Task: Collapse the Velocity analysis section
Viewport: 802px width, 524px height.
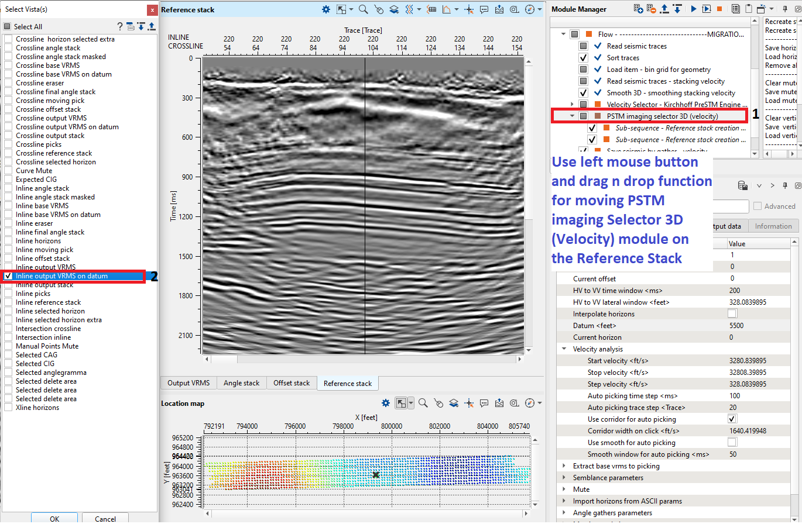Action: [564, 349]
